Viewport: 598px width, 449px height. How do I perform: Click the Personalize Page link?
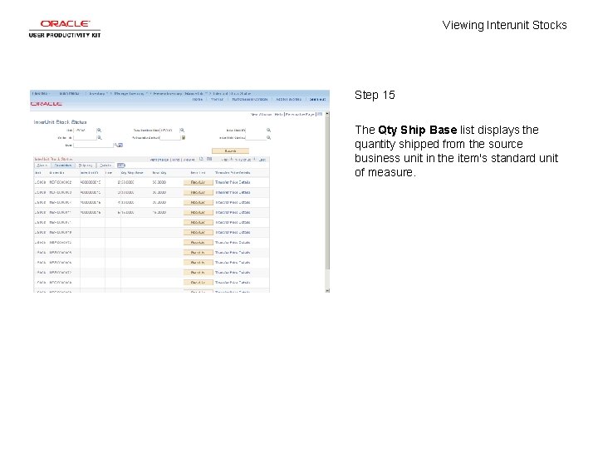pos(300,114)
